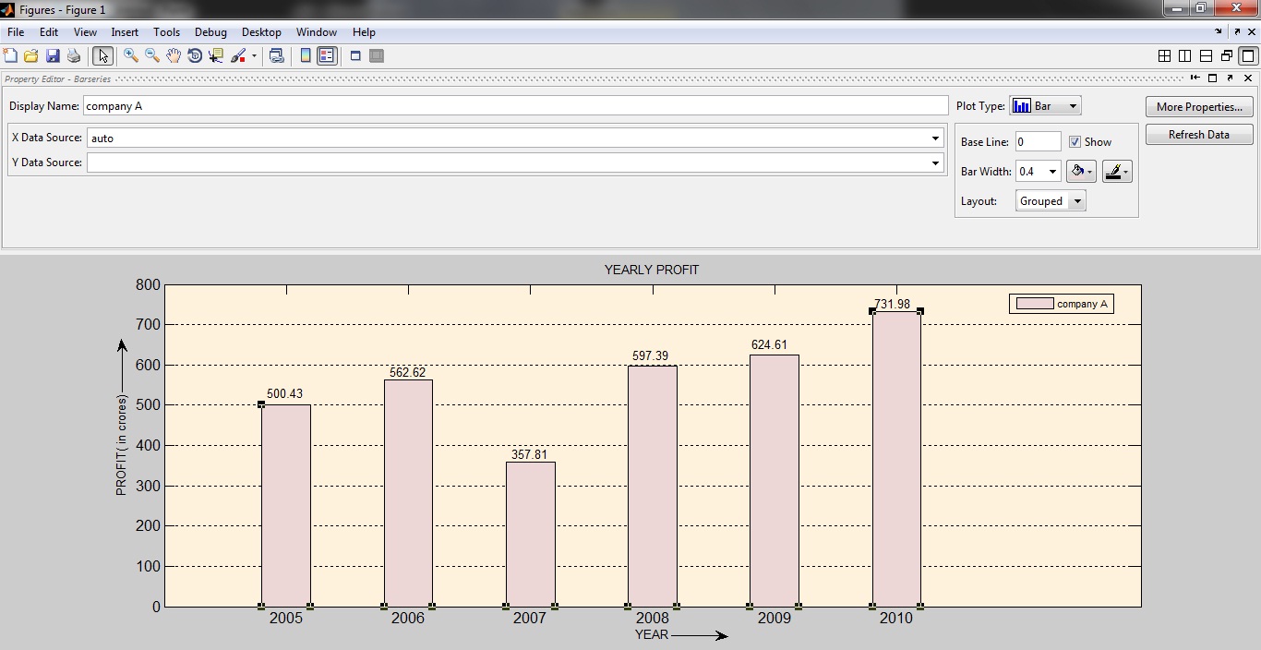
Task: Toggle the Insert Legend icon
Action: [x=326, y=55]
